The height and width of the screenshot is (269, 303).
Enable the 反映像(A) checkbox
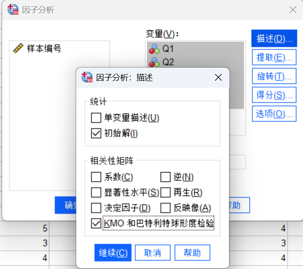click(x=165, y=208)
